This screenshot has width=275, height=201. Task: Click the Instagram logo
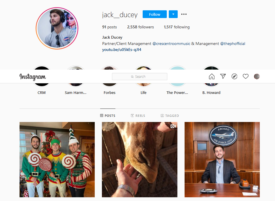[x=33, y=77]
